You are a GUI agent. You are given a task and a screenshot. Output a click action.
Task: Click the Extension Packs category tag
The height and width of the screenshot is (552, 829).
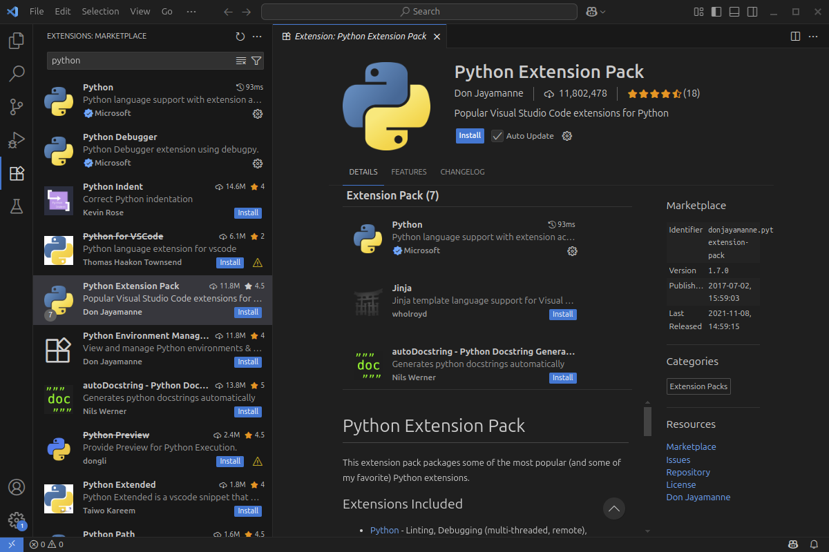(x=698, y=386)
